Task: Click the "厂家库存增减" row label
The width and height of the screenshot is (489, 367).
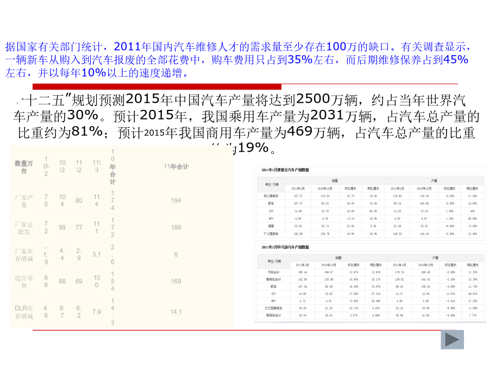Action: [24, 255]
